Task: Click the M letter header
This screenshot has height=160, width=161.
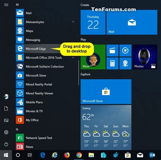Action: click(17, 5)
